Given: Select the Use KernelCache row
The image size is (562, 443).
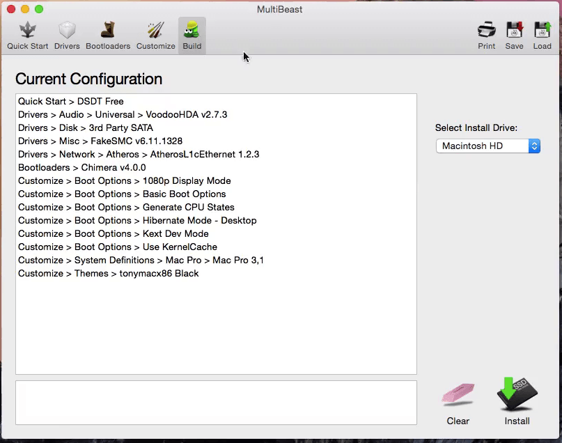Looking at the screenshot, I should click(x=216, y=247).
